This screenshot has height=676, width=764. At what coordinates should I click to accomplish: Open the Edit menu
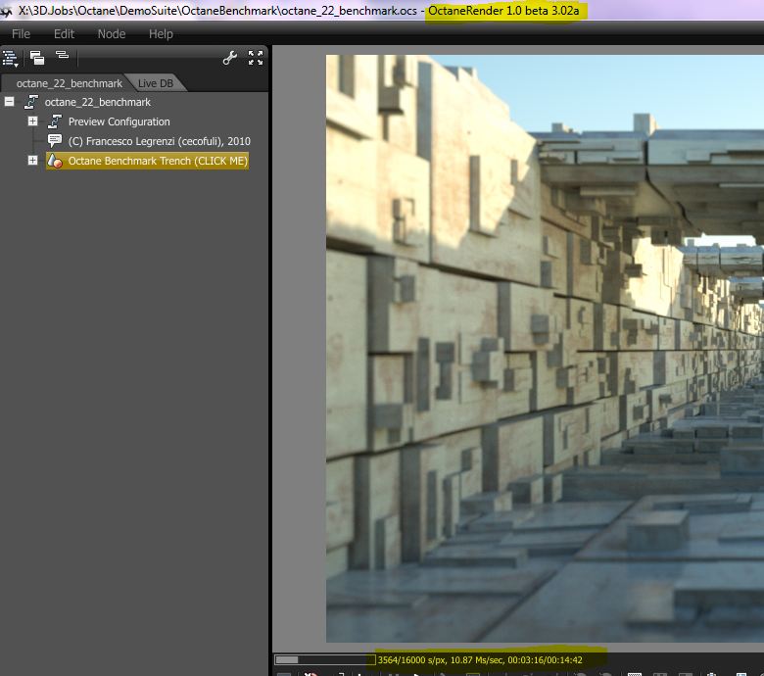[x=64, y=33]
